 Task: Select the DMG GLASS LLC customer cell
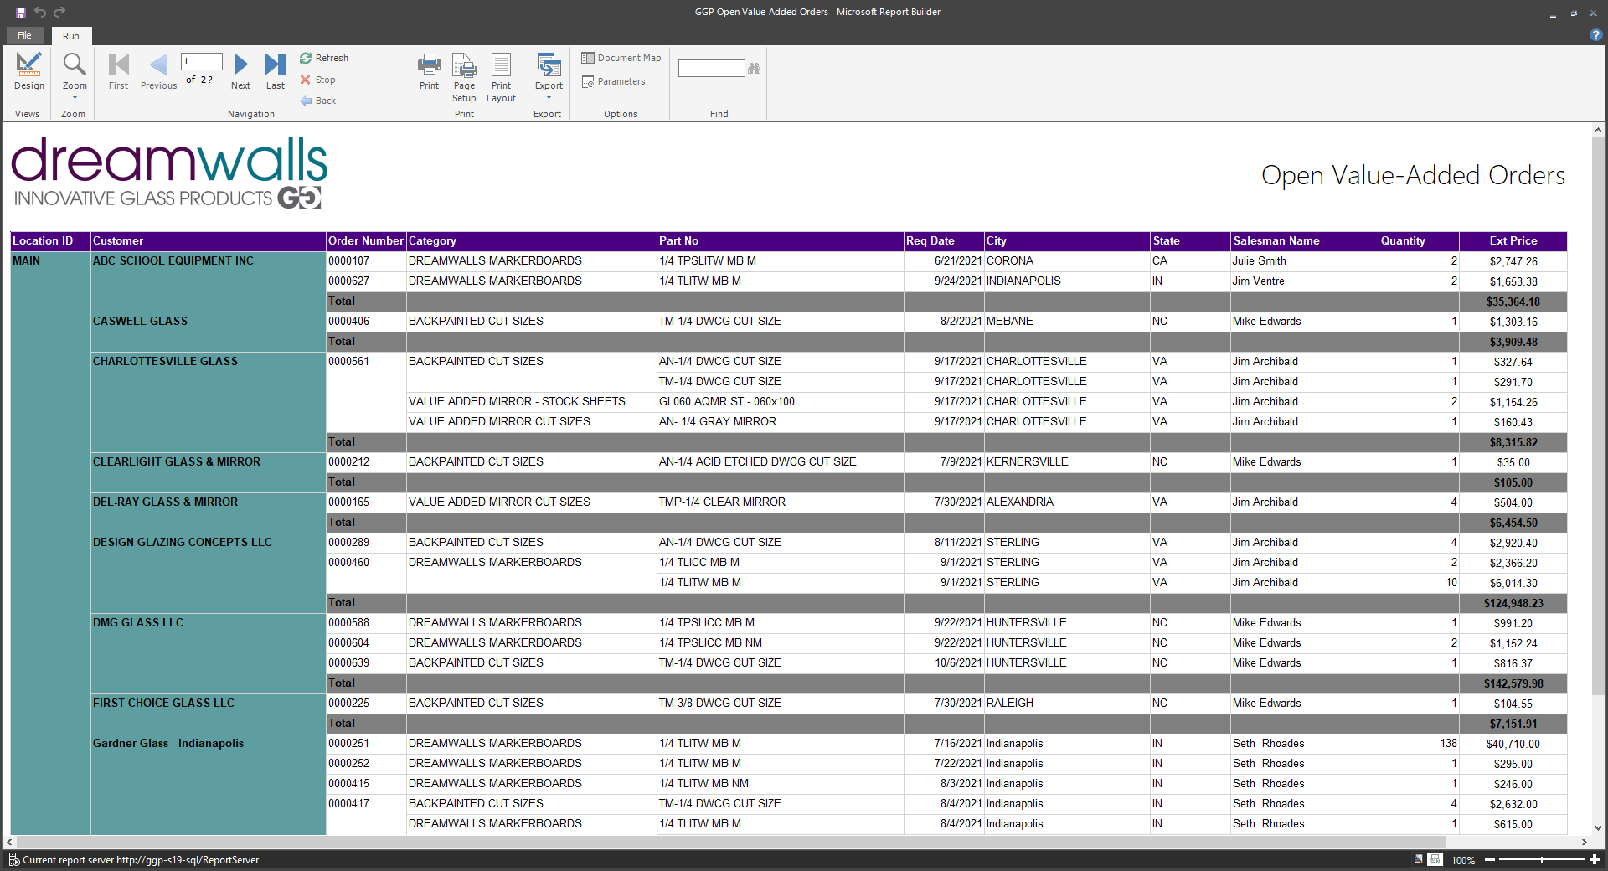(208, 653)
